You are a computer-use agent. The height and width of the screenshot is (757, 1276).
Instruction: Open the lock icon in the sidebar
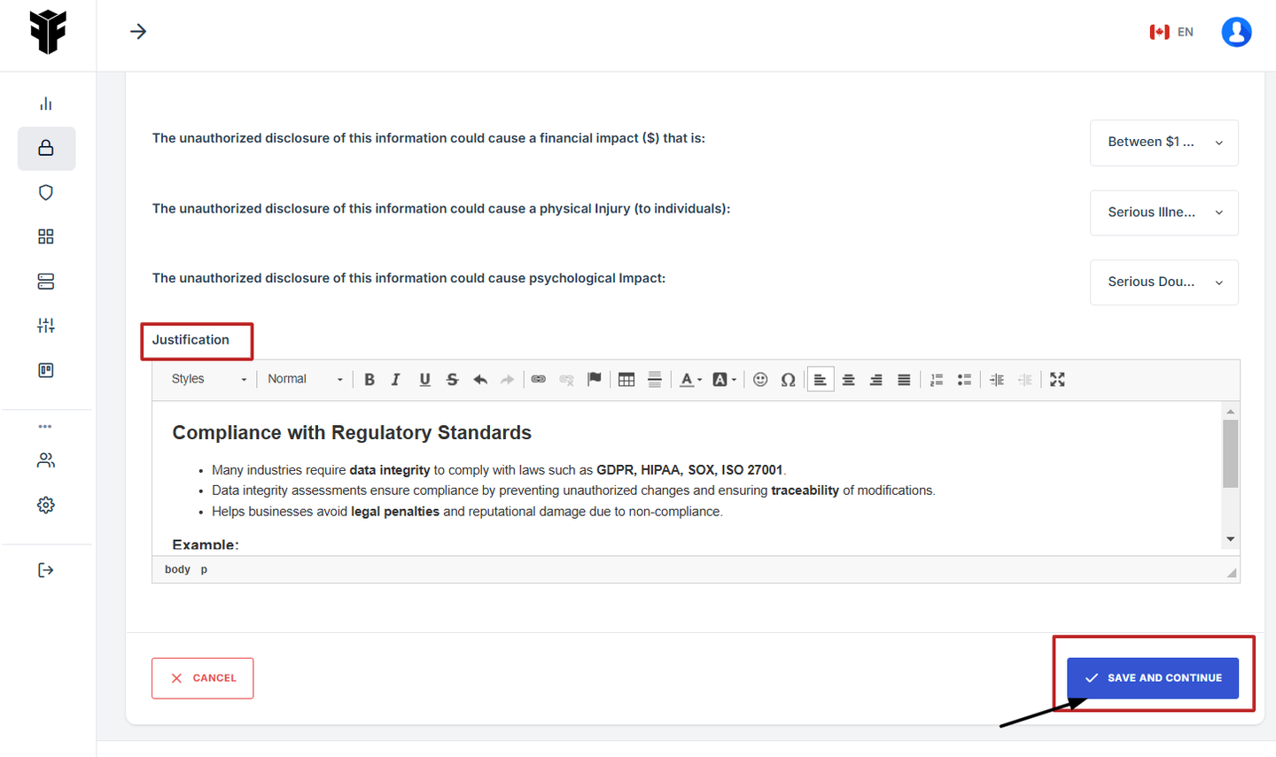pyautogui.click(x=46, y=148)
